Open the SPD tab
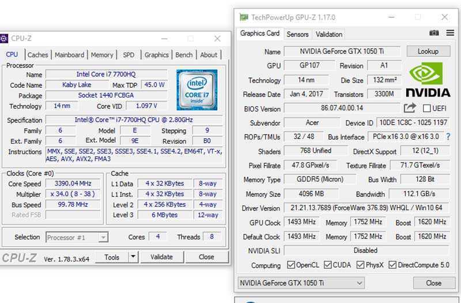This screenshot has height=303, width=461. pos(129,55)
